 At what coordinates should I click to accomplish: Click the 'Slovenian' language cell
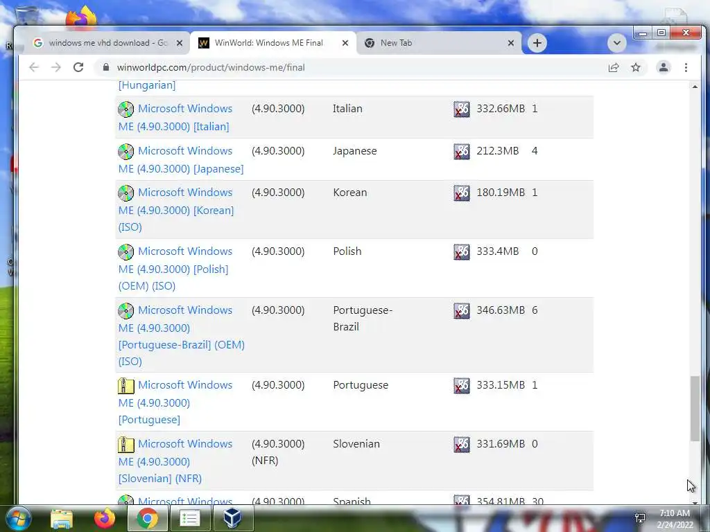tap(356, 444)
